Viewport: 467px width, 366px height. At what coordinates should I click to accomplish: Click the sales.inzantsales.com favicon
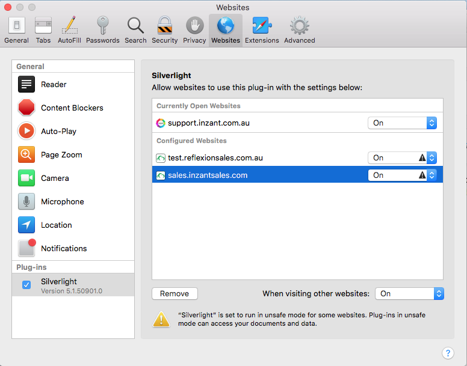click(x=161, y=175)
